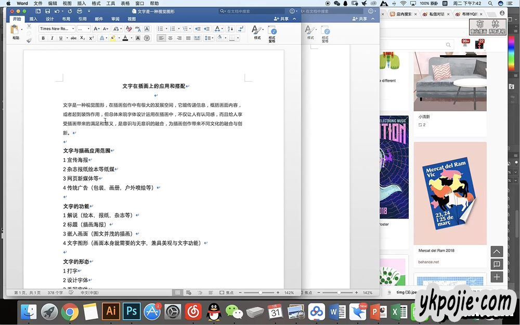Switch to the 插入 ribbon tab
The width and height of the screenshot is (520, 325).
33,19
